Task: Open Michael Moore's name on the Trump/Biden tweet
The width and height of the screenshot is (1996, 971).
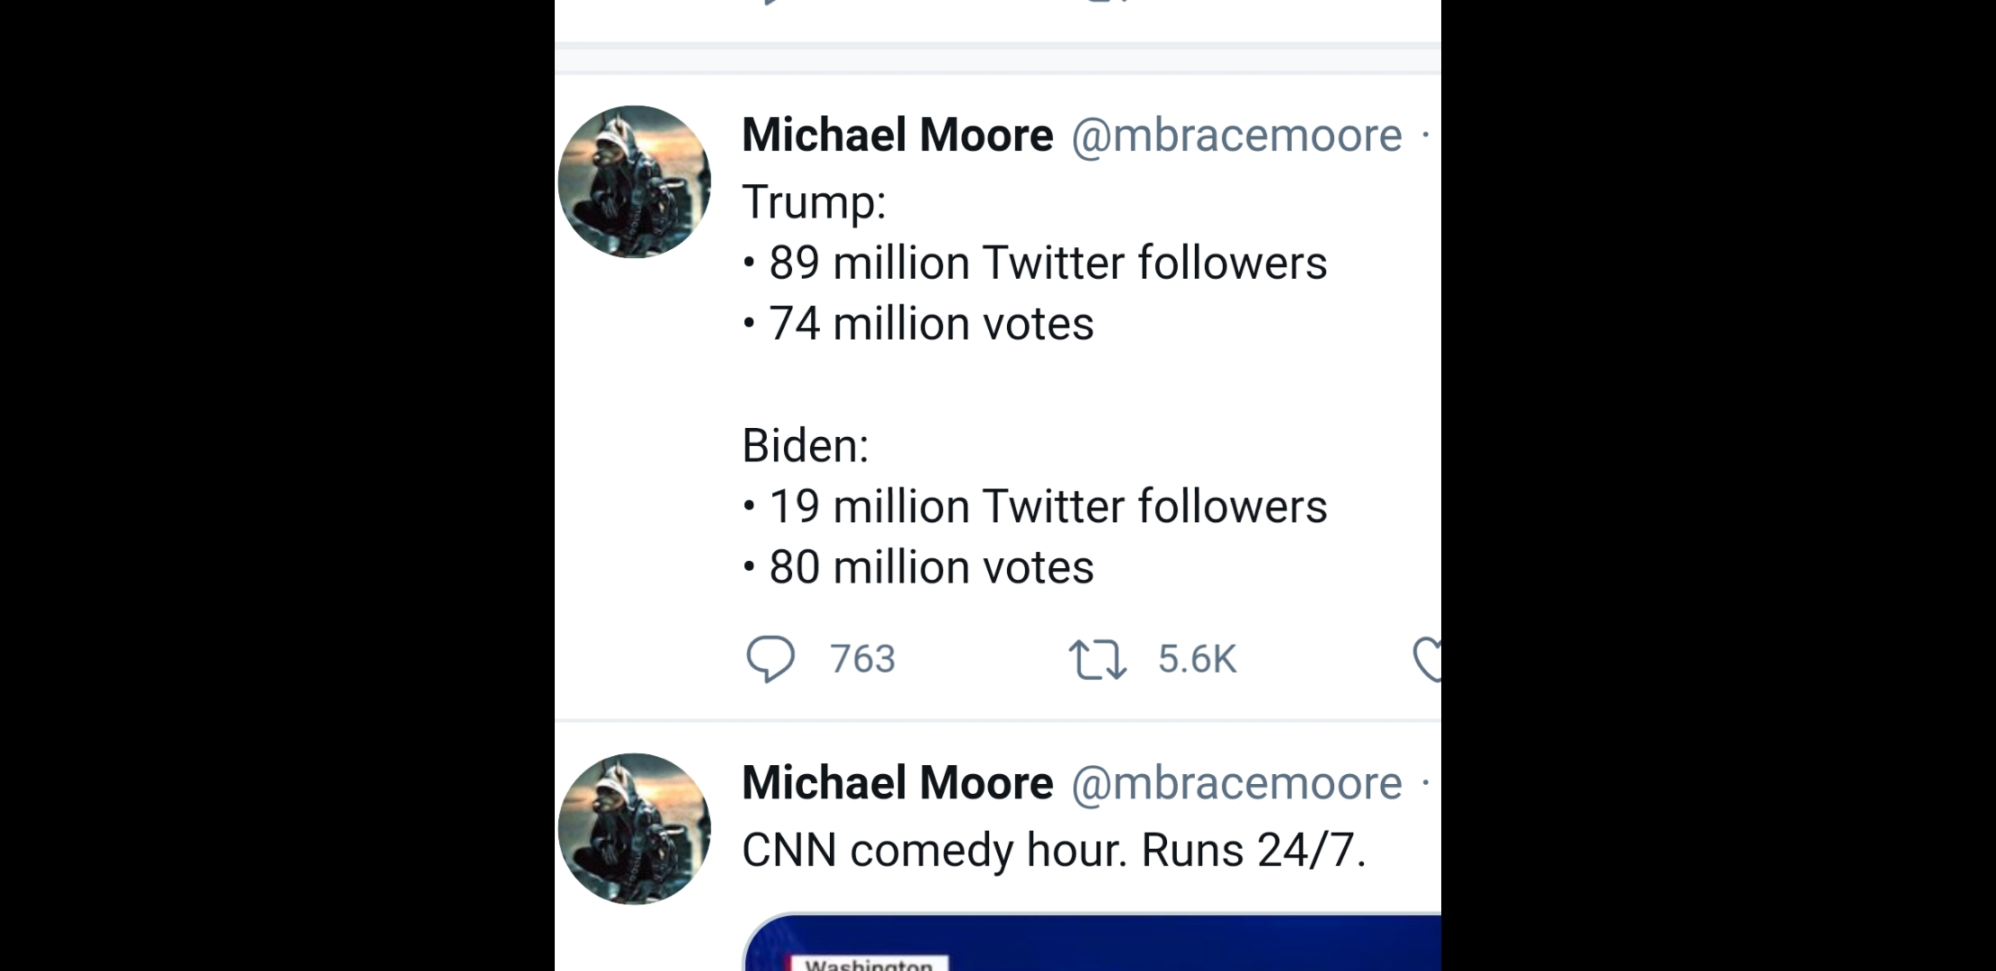Action: 897,136
